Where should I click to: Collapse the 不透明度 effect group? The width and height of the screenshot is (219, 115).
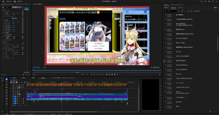pyautogui.click(x=2, y=33)
